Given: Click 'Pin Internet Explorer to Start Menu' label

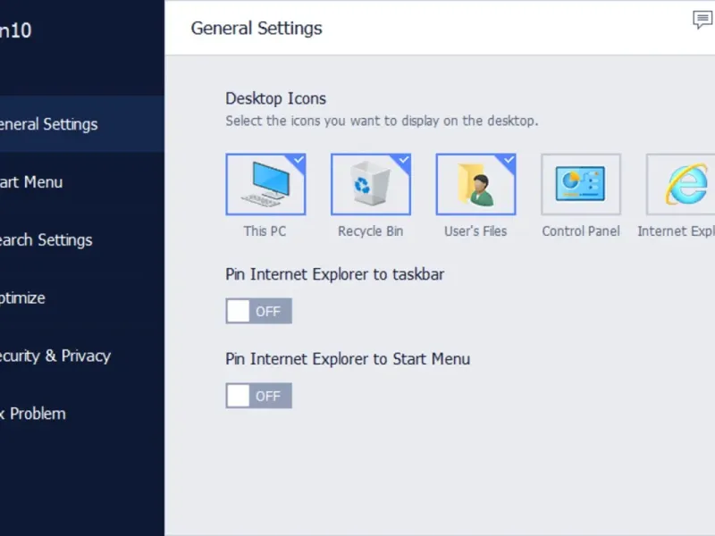Looking at the screenshot, I should pyautogui.click(x=348, y=359).
